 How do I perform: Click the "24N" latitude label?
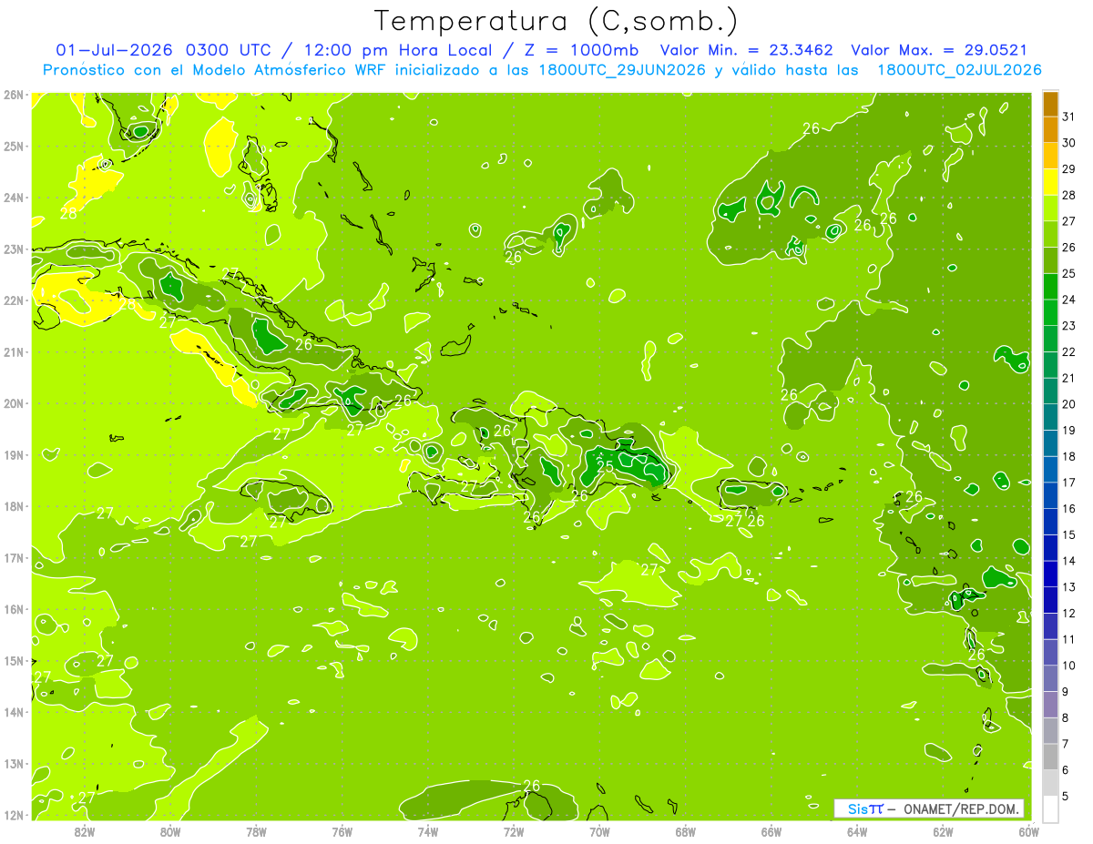coord(13,198)
